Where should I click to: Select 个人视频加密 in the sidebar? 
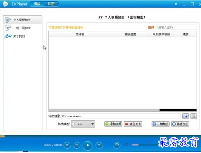click(22, 20)
